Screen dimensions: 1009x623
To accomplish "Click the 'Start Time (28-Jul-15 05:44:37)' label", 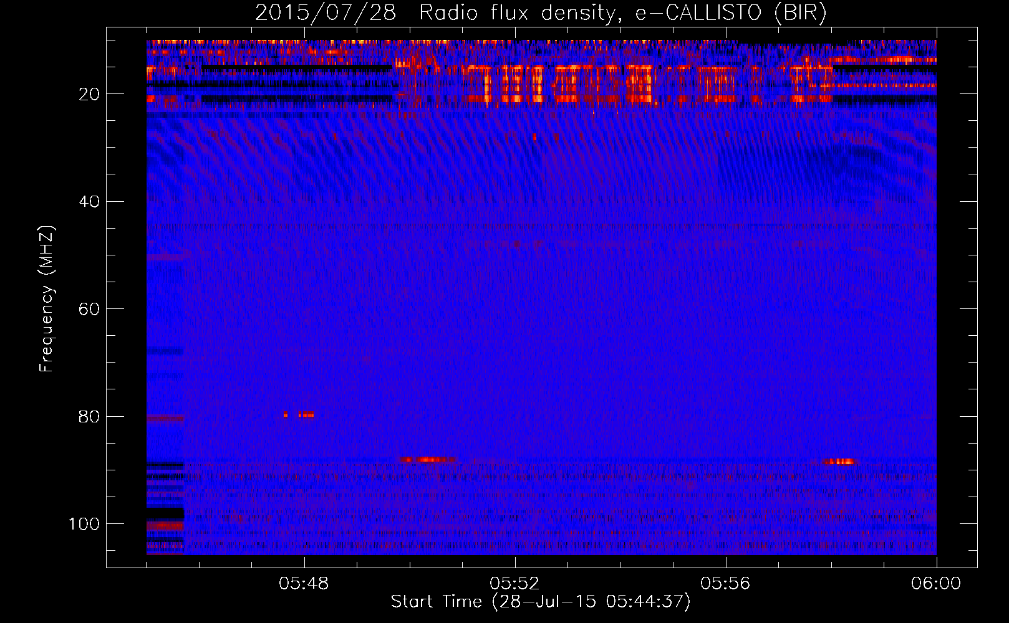I will pos(541,602).
